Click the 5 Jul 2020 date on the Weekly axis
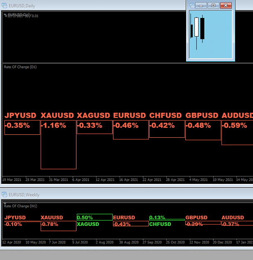Image resolution: width=253 pixels, height=260 pixels. [80, 243]
